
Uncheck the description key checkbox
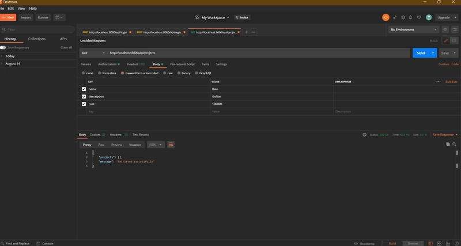point(84,96)
